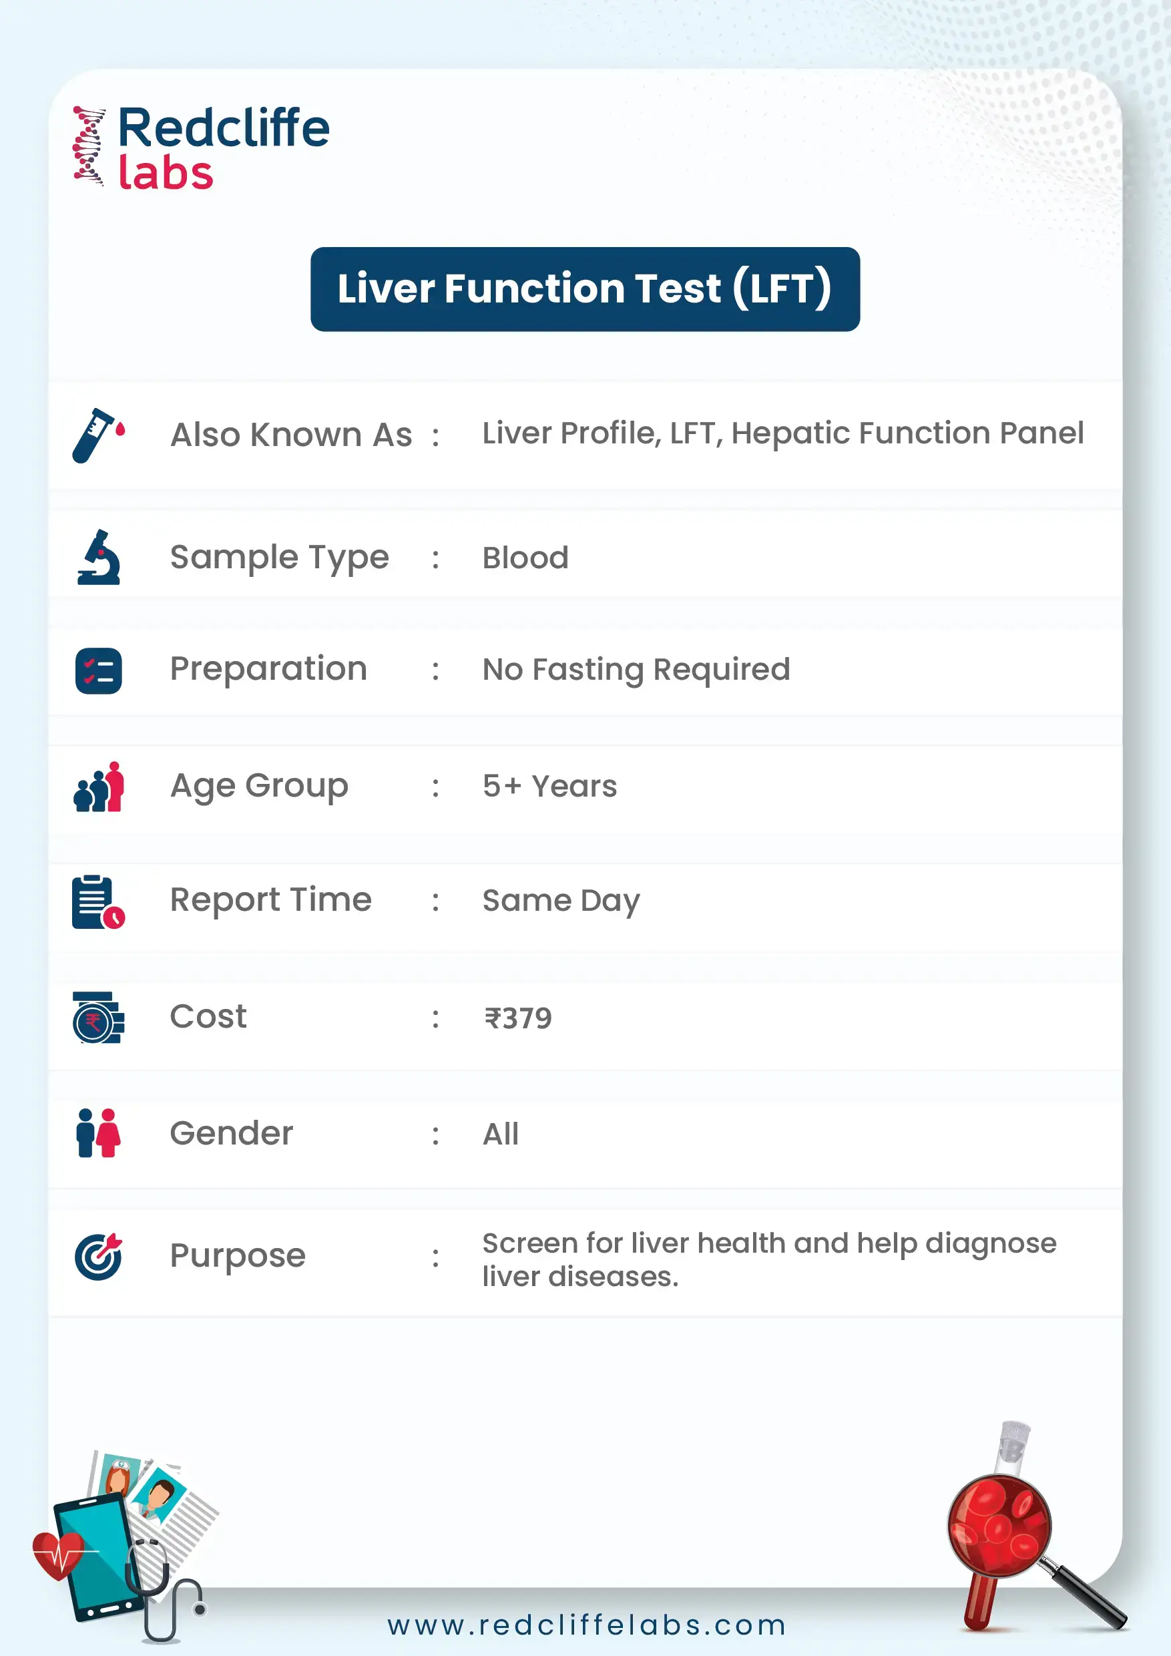Click the microscope icon beside Sample Type
The height and width of the screenshot is (1656, 1171).
pos(99,558)
